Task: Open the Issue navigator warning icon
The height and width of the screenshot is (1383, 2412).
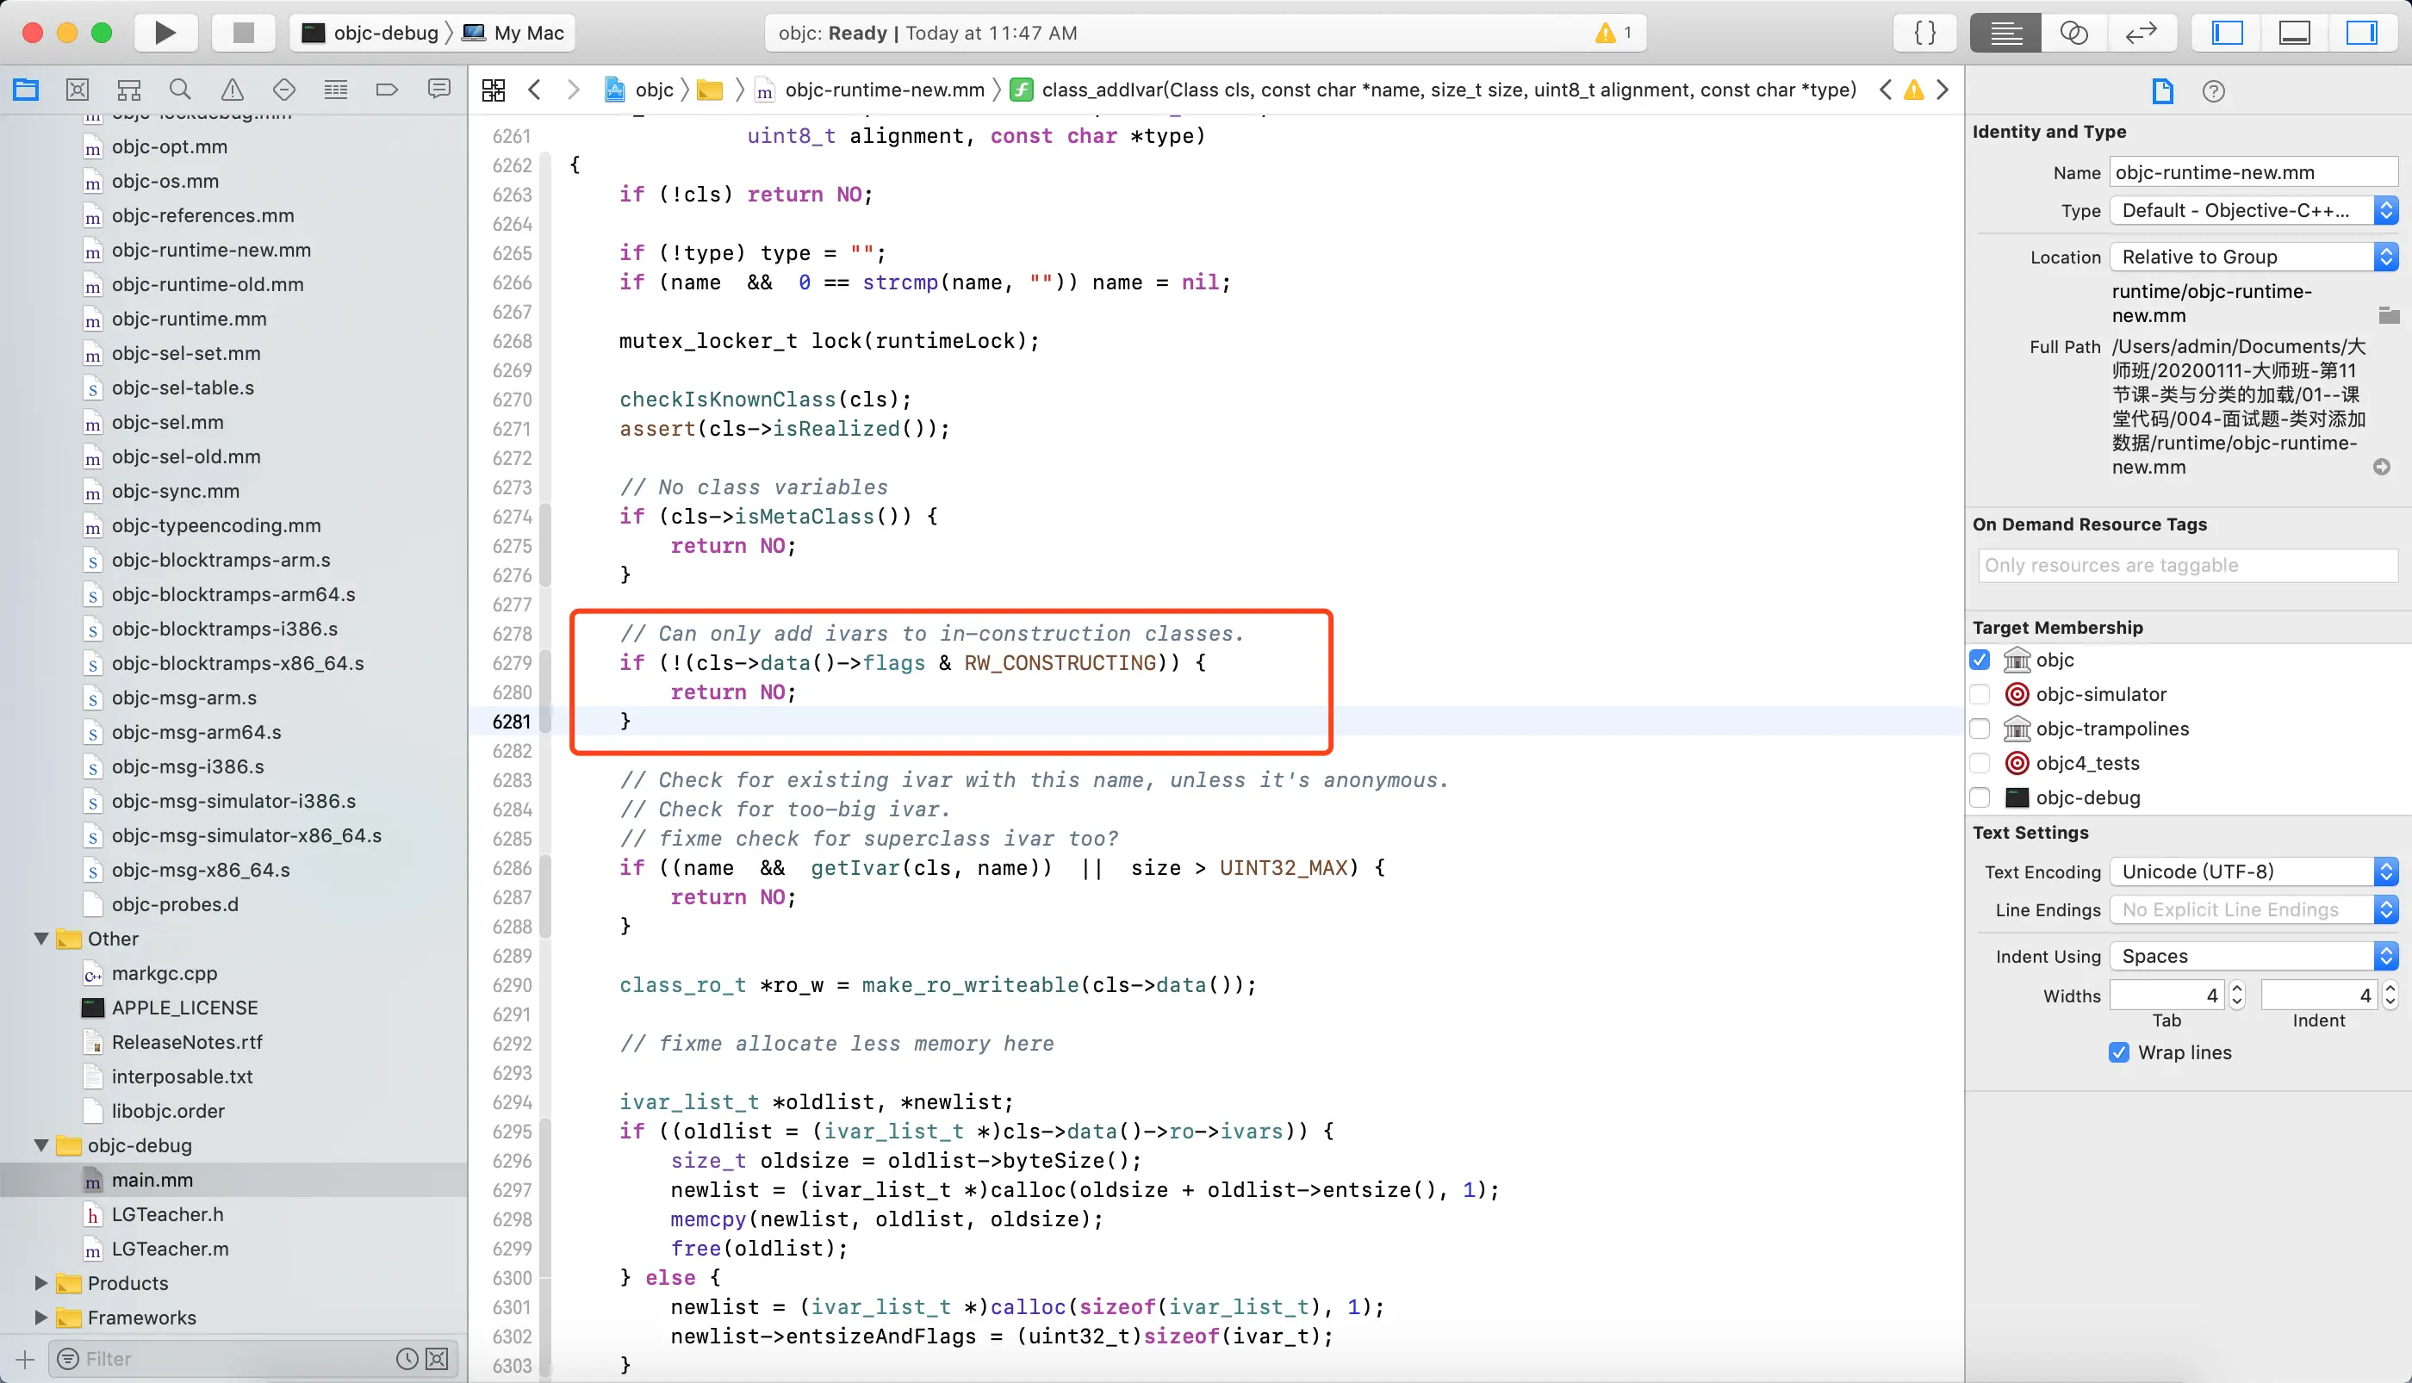Action: 232,90
